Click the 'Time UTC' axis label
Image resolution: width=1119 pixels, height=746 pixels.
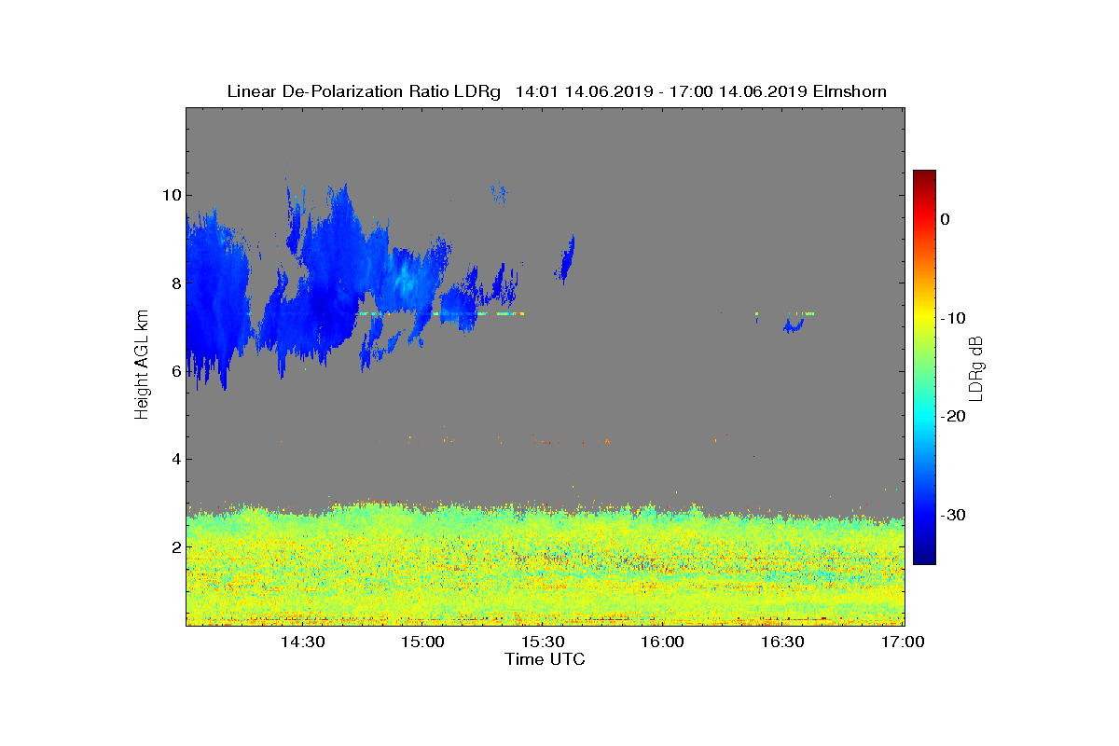pyautogui.click(x=546, y=659)
